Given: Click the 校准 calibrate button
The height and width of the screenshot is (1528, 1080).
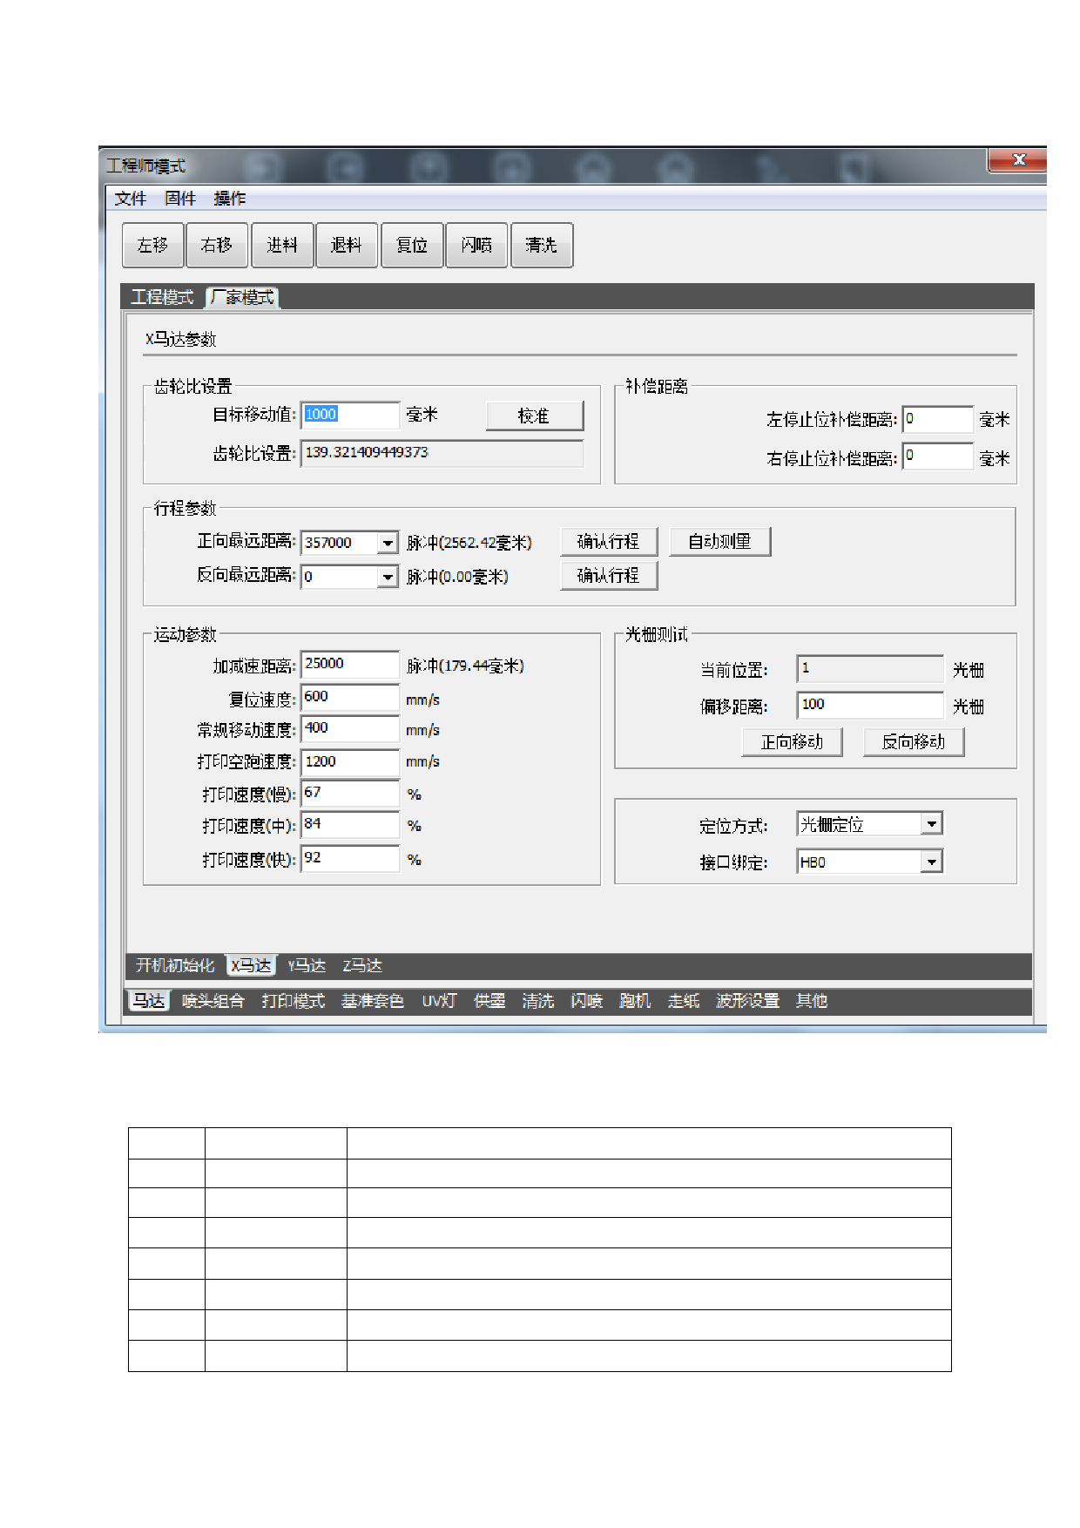Looking at the screenshot, I should click(534, 416).
